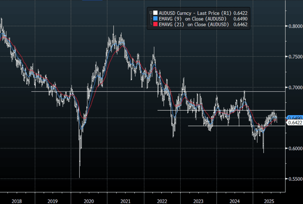
Task: Click the 2023 label on time axis
Action: [x=198, y=201]
